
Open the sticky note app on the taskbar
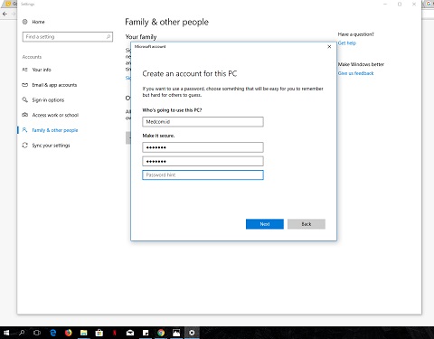[146, 333]
